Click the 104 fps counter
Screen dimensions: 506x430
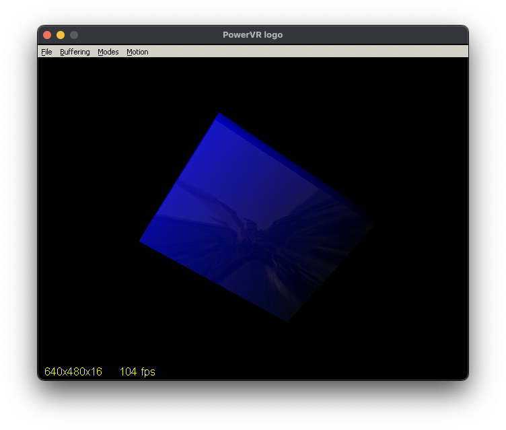137,371
